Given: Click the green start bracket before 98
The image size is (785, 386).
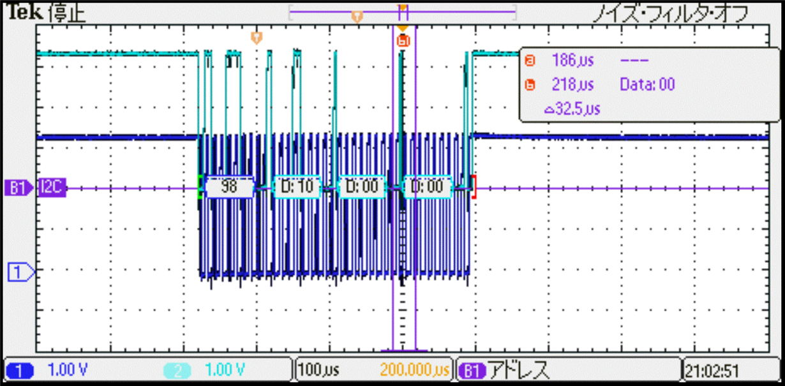Looking at the screenshot, I should (x=201, y=186).
